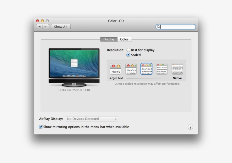
Task: Click the Show All button
Action: (61, 27)
